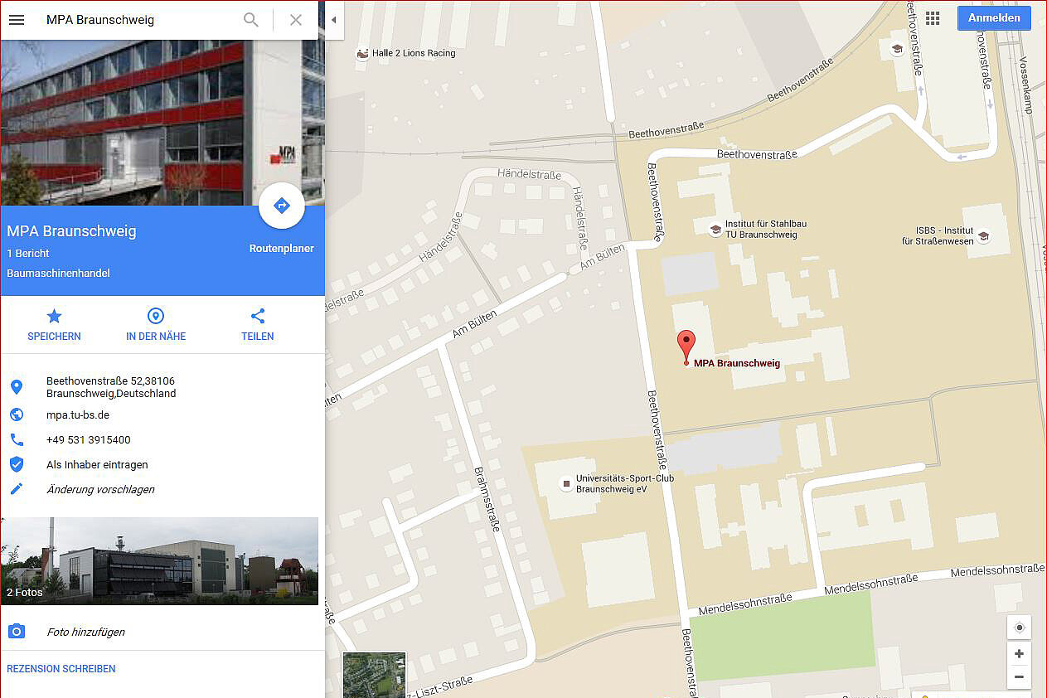Open the Google apps grid icon
The width and height of the screenshot is (1047, 698).
933,18
